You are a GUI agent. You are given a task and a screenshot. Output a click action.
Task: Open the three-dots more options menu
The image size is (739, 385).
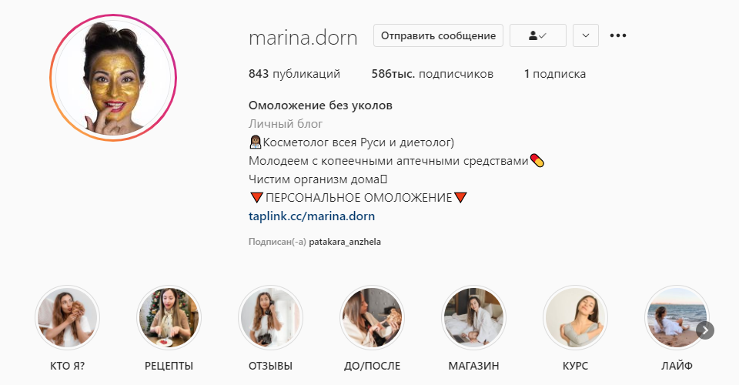pos(618,35)
